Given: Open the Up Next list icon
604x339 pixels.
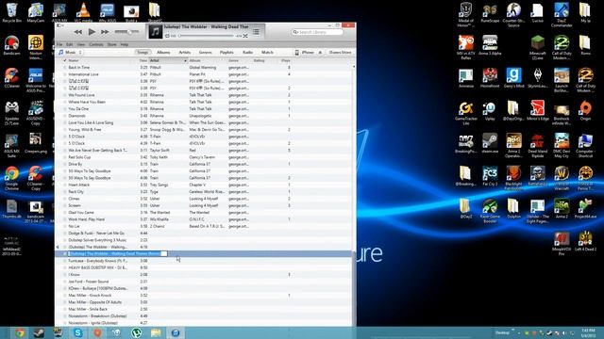Looking at the screenshot, I should click(256, 31).
